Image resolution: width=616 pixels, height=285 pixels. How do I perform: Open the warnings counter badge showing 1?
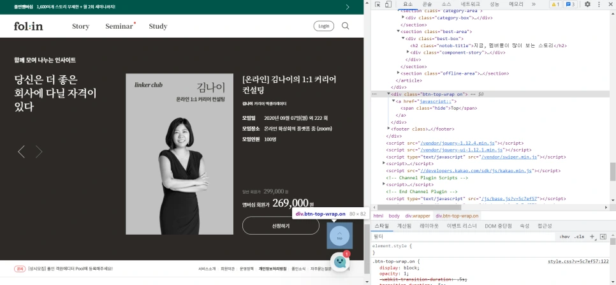tap(555, 4)
